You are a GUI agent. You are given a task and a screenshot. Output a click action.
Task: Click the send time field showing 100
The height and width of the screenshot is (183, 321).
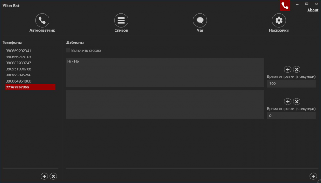pyautogui.click(x=291, y=84)
